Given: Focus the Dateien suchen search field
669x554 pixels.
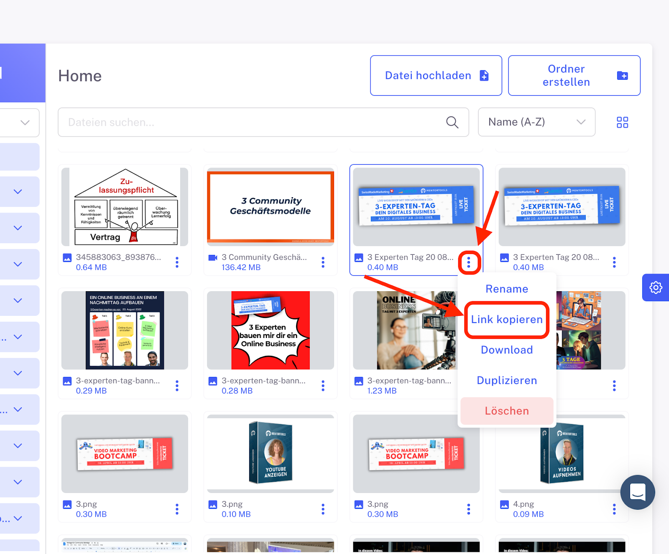Looking at the screenshot, I should (x=263, y=122).
